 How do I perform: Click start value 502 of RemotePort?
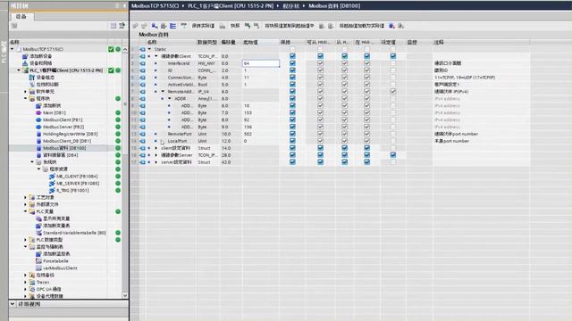click(x=248, y=134)
